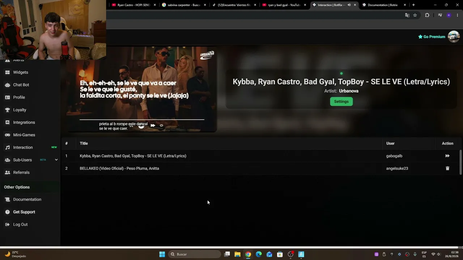
Task: Open the Sub-Users menu item
Action: point(22,160)
